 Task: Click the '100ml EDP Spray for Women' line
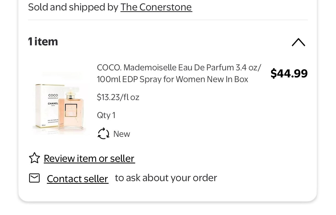[x=172, y=79]
